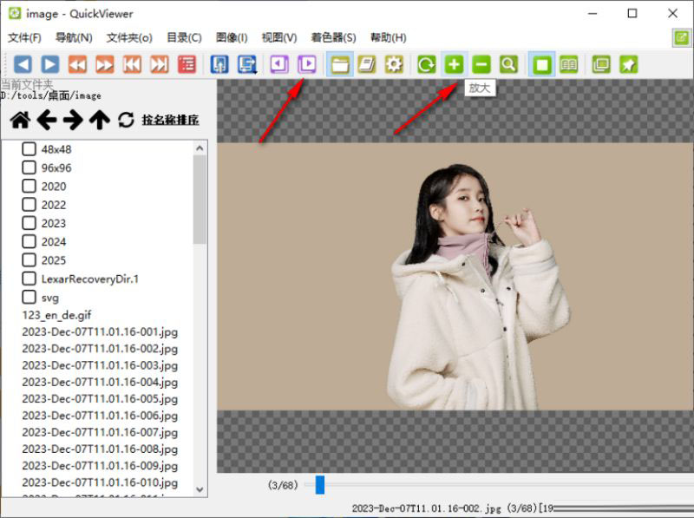694x518 pixels.
Task: Navigate forward with black right arrow
Action: [x=73, y=120]
